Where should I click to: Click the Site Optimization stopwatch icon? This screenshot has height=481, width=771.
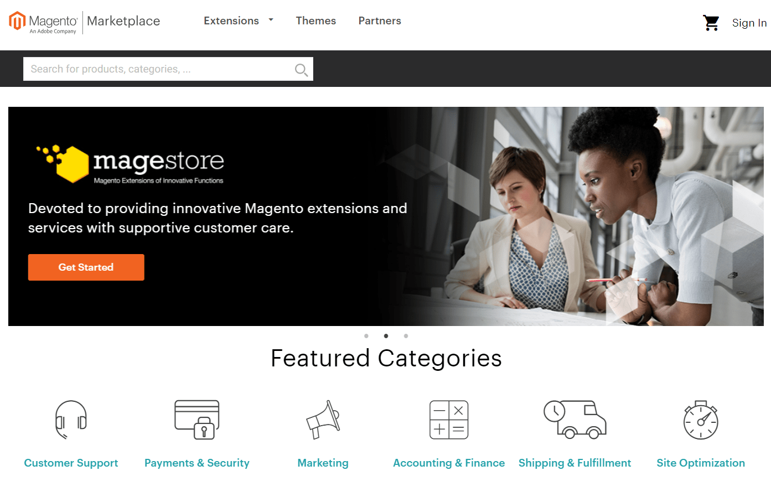[x=701, y=420]
